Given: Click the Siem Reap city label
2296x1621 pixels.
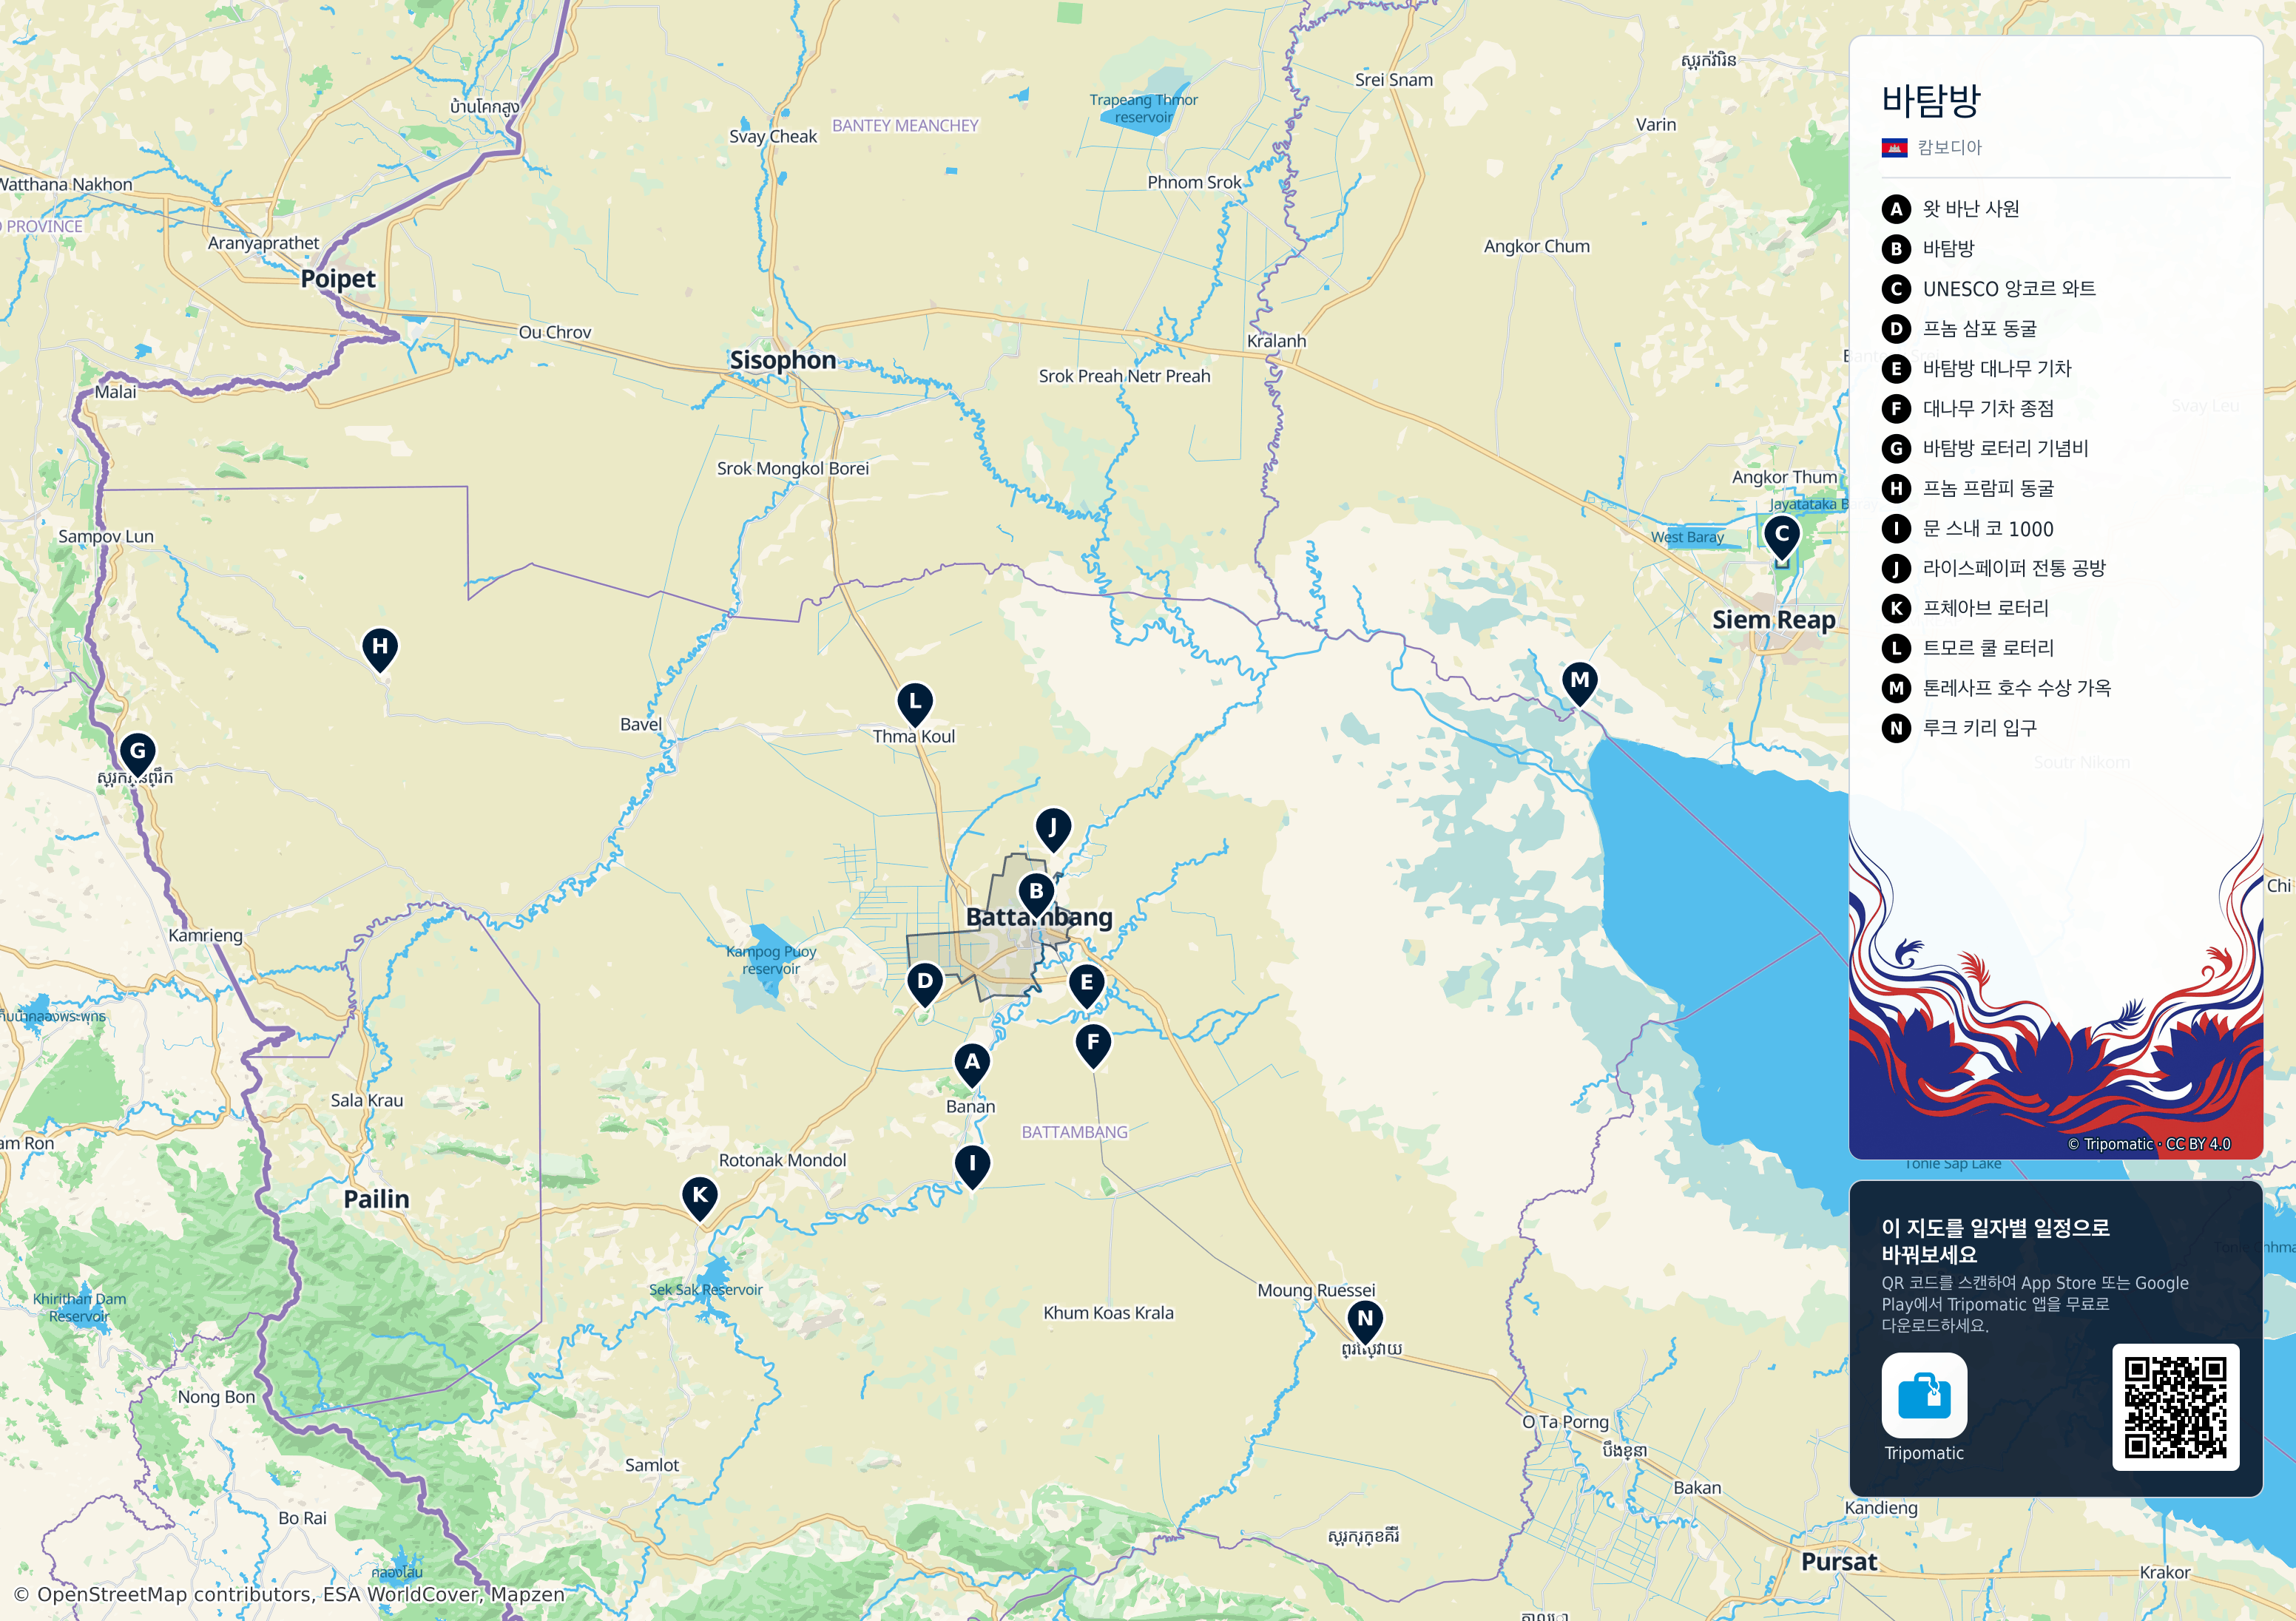Looking at the screenshot, I should (x=1774, y=620).
